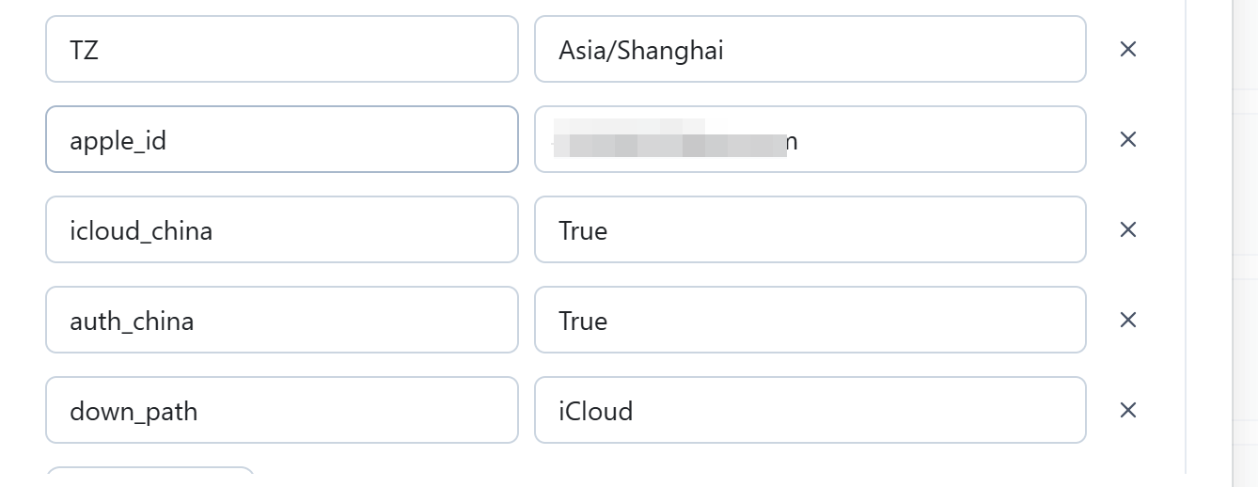Click the TZ key name field

tap(281, 49)
